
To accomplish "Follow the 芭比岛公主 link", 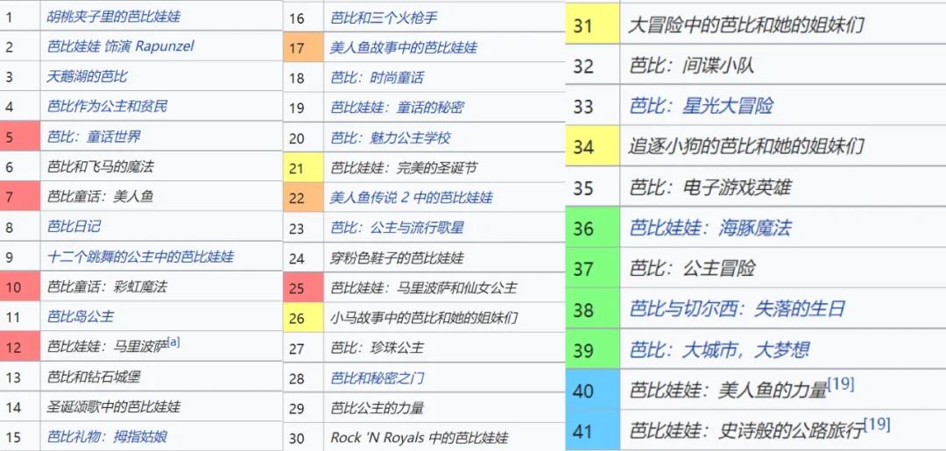I will tap(81, 316).
